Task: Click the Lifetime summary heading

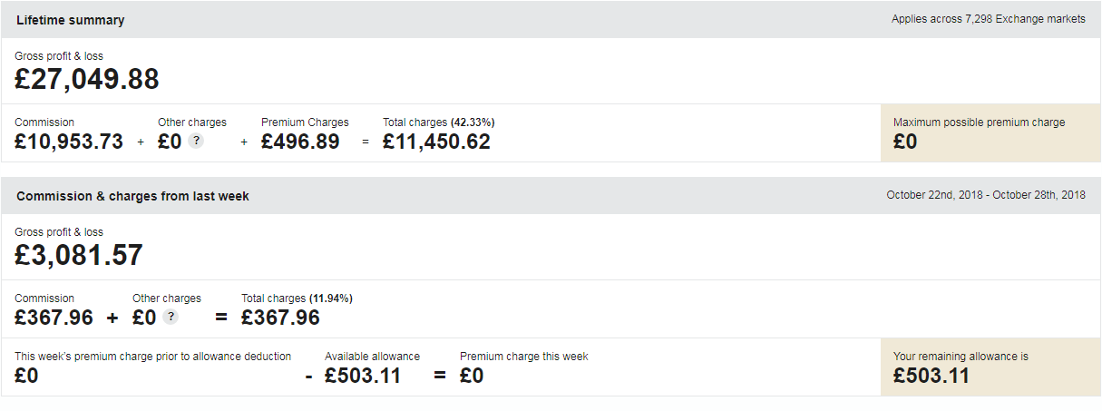Action: point(71,20)
